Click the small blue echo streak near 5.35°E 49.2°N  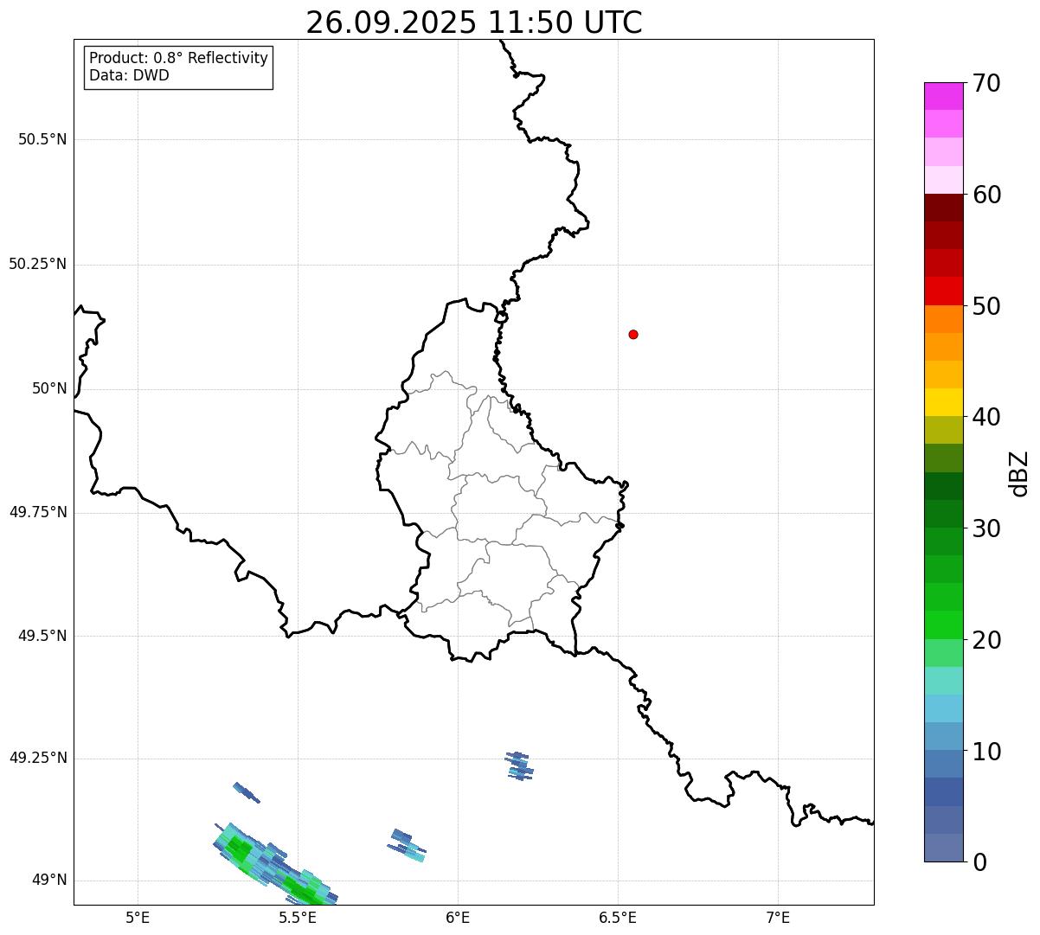click(247, 792)
